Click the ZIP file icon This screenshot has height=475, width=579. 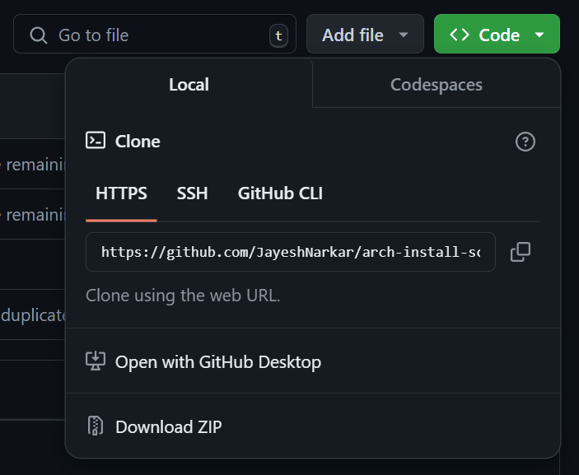[96, 426]
